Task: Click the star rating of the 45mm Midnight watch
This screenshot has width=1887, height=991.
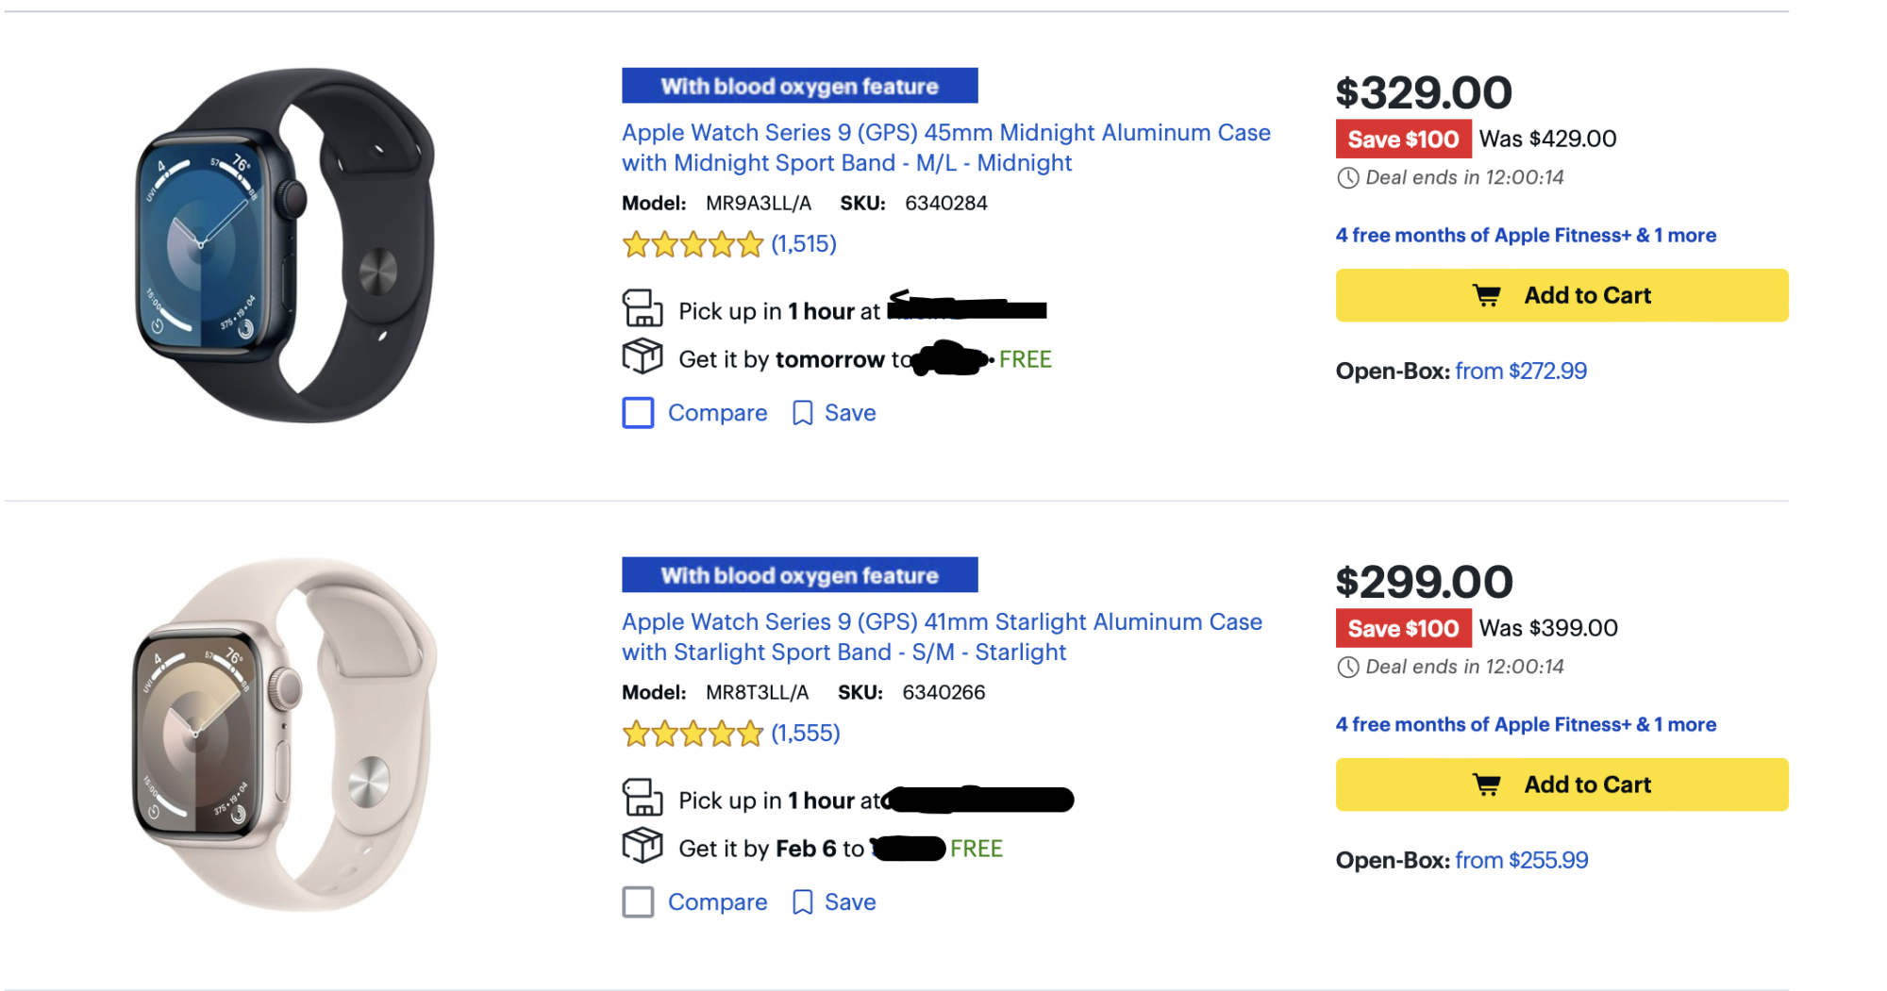Action: (x=693, y=244)
